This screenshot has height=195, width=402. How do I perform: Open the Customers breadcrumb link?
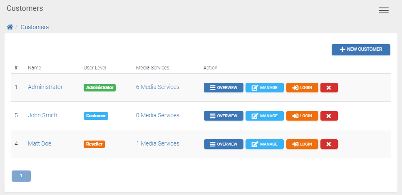click(35, 27)
